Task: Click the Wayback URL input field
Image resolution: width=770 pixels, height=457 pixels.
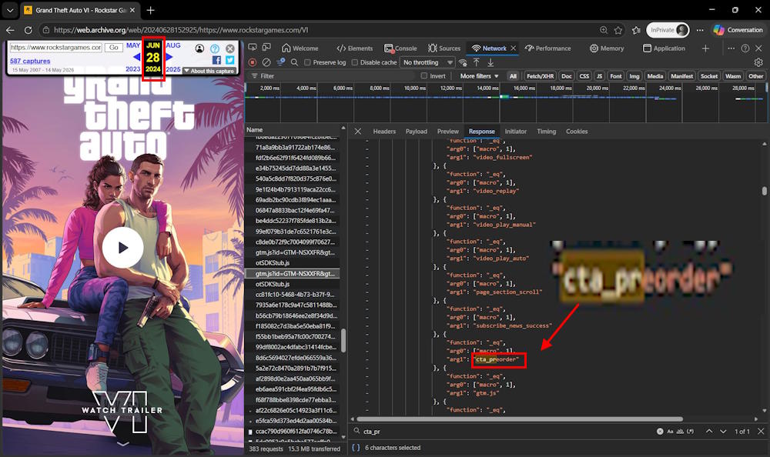Action: (x=56, y=47)
